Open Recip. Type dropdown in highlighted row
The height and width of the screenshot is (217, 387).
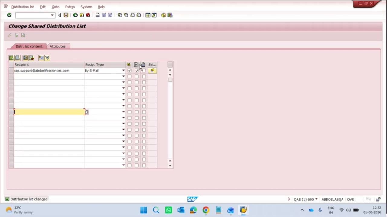point(123,112)
